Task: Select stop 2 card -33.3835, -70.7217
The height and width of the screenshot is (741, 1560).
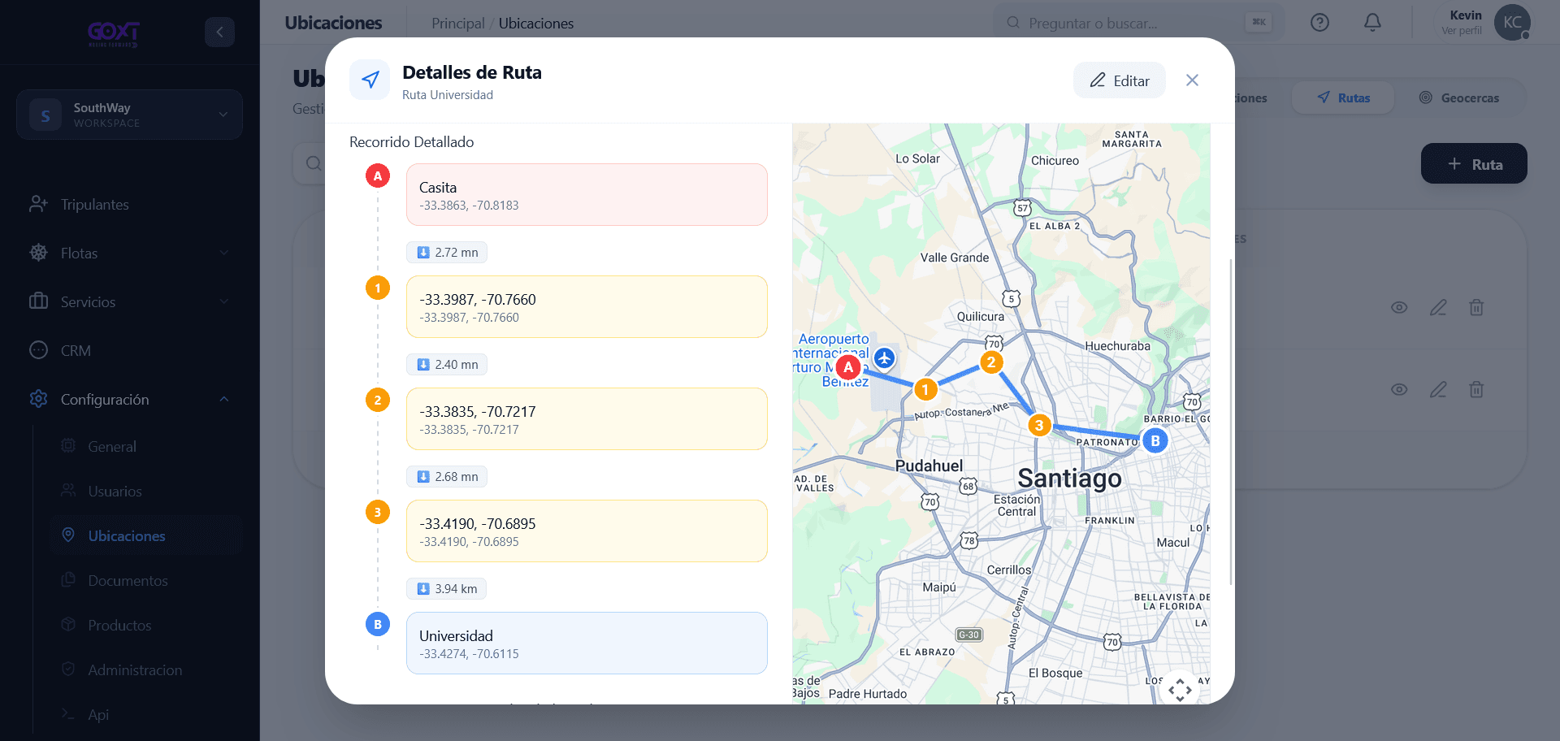Action: 587,419
